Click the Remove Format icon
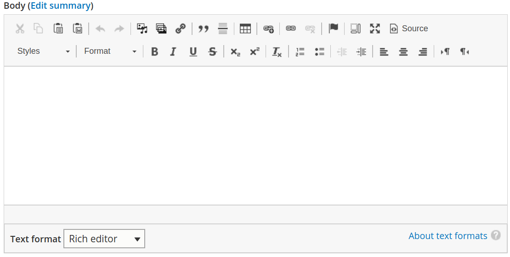 coord(277,51)
